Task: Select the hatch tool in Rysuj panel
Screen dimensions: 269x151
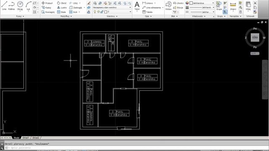Action: 34,12
